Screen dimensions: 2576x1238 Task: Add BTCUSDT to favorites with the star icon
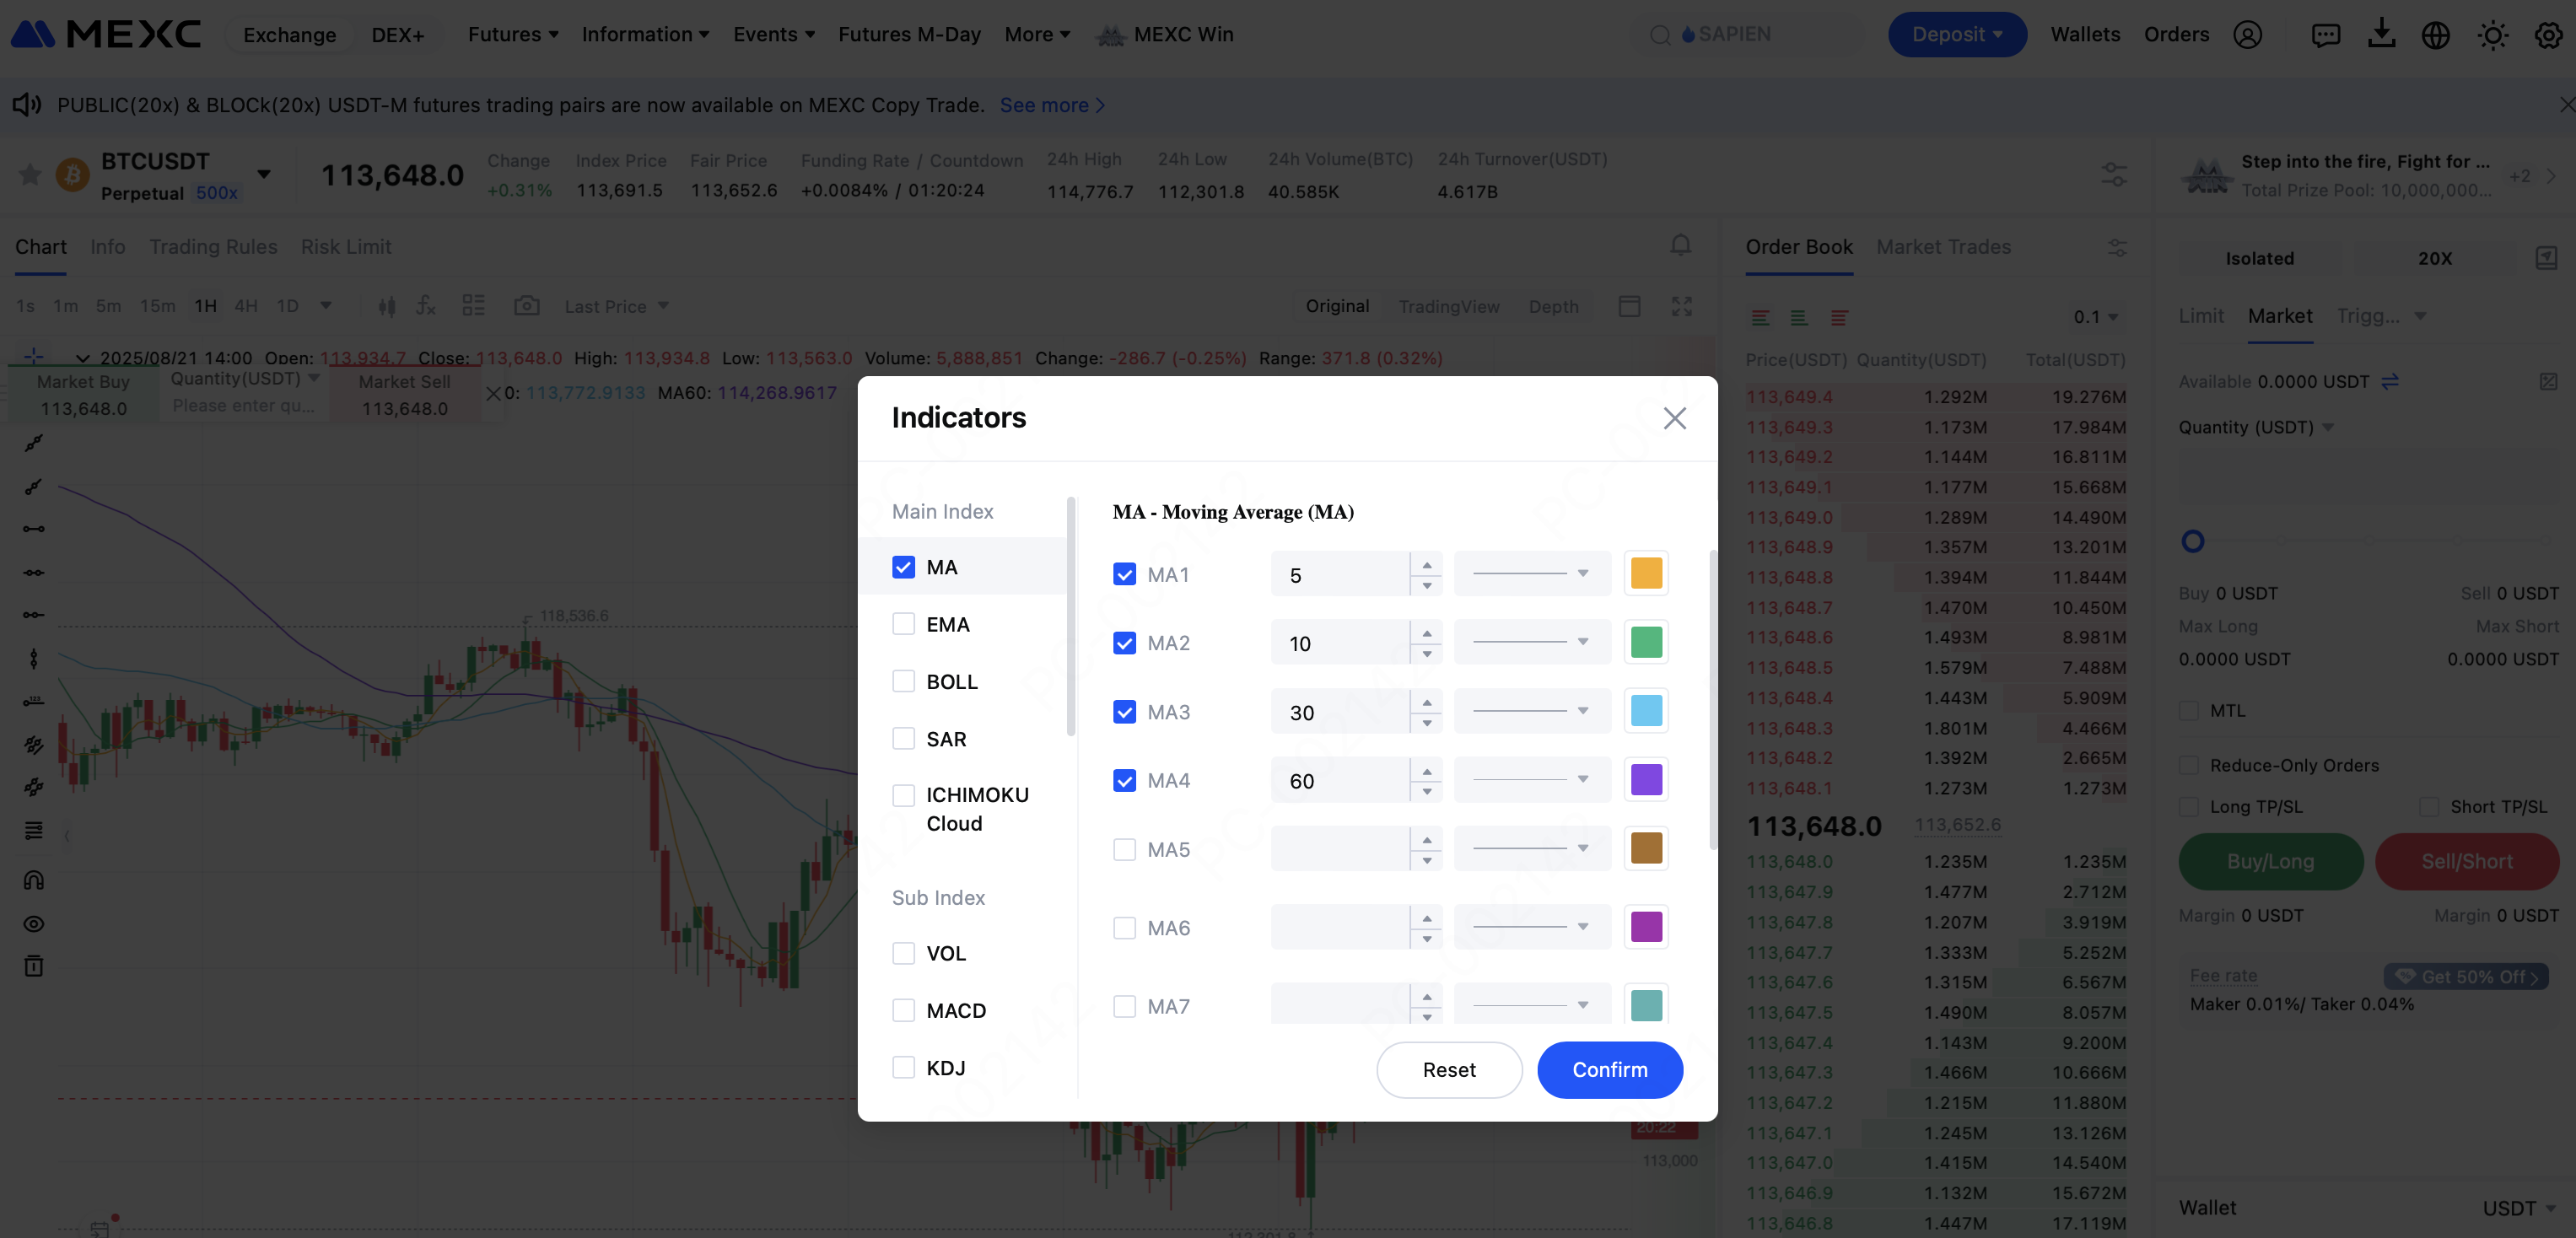tap(30, 175)
